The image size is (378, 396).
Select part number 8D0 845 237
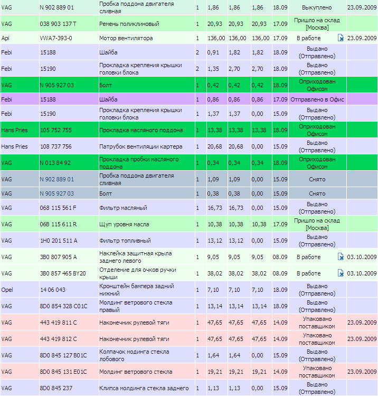56,388
